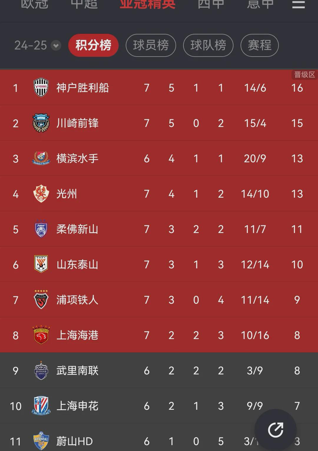Viewport: 318px width, 451px height.
Task: Tap the floating share button
Action: click(276, 430)
